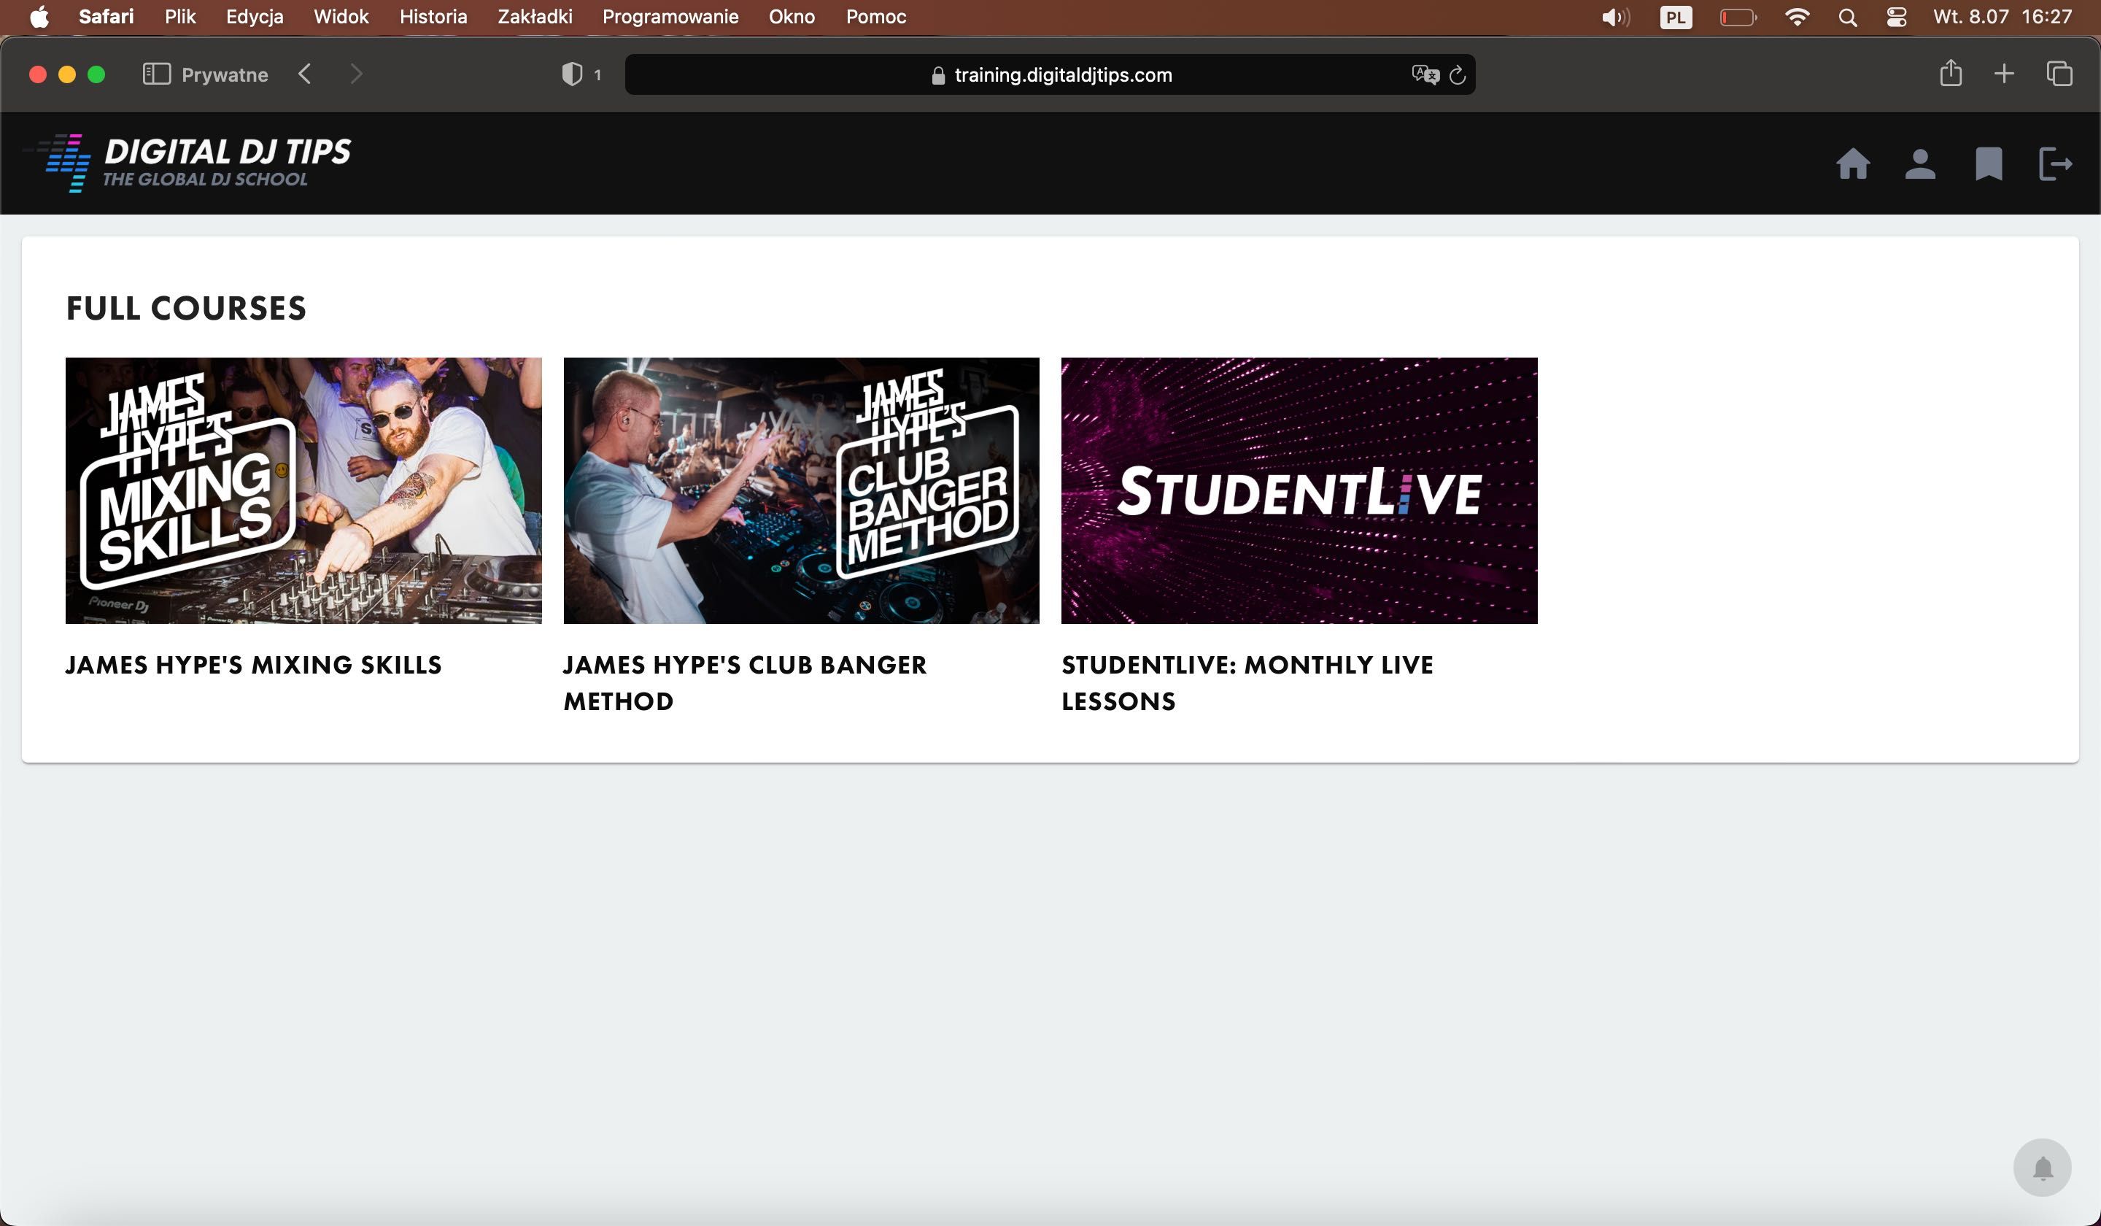Viewport: 2101px width, 1226px height.
Task: Open the Apple menu
Action: point(39,17)
